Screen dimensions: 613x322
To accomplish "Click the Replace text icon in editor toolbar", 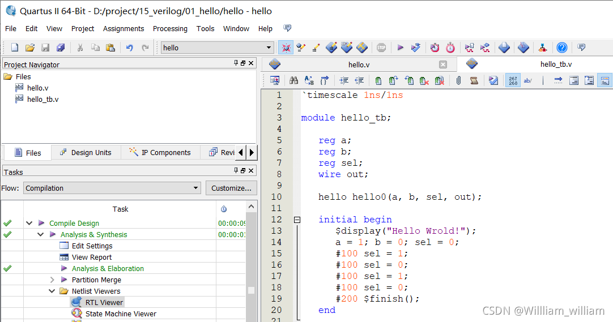I will [309, 80].
